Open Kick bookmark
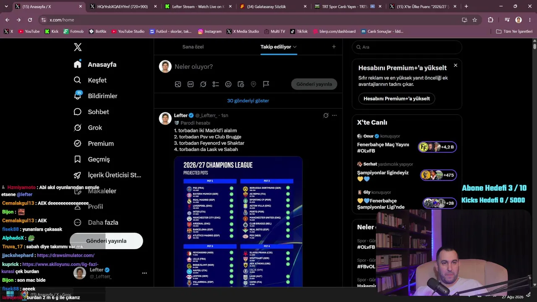The image size is (537, 302). (52, 31)
